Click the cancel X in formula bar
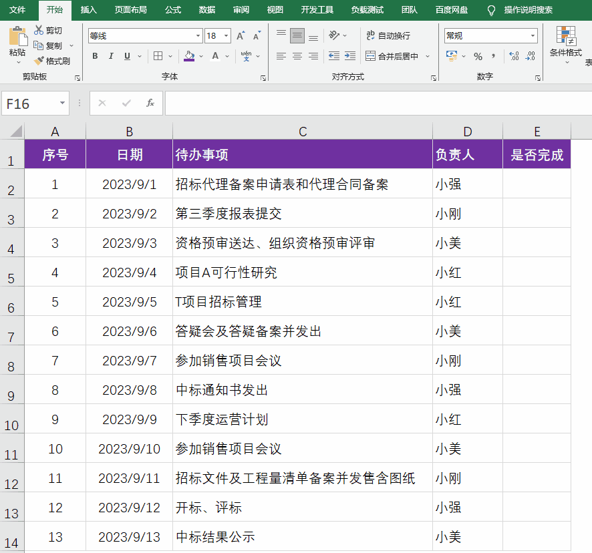Screen dimensions: 592x553 click(102, 103)
